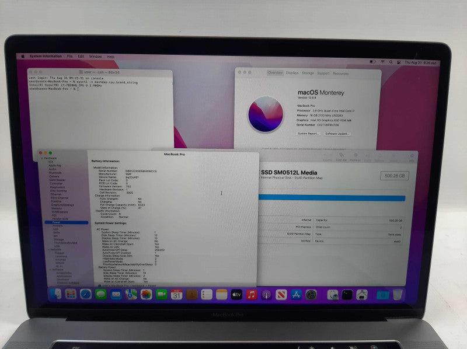Switch to Disk Utility in the Dock

333,295
